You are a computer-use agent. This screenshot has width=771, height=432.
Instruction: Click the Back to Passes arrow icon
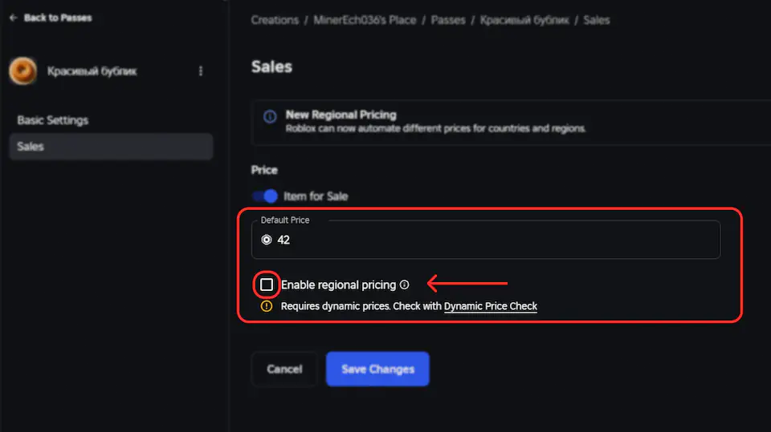(13, 18)
